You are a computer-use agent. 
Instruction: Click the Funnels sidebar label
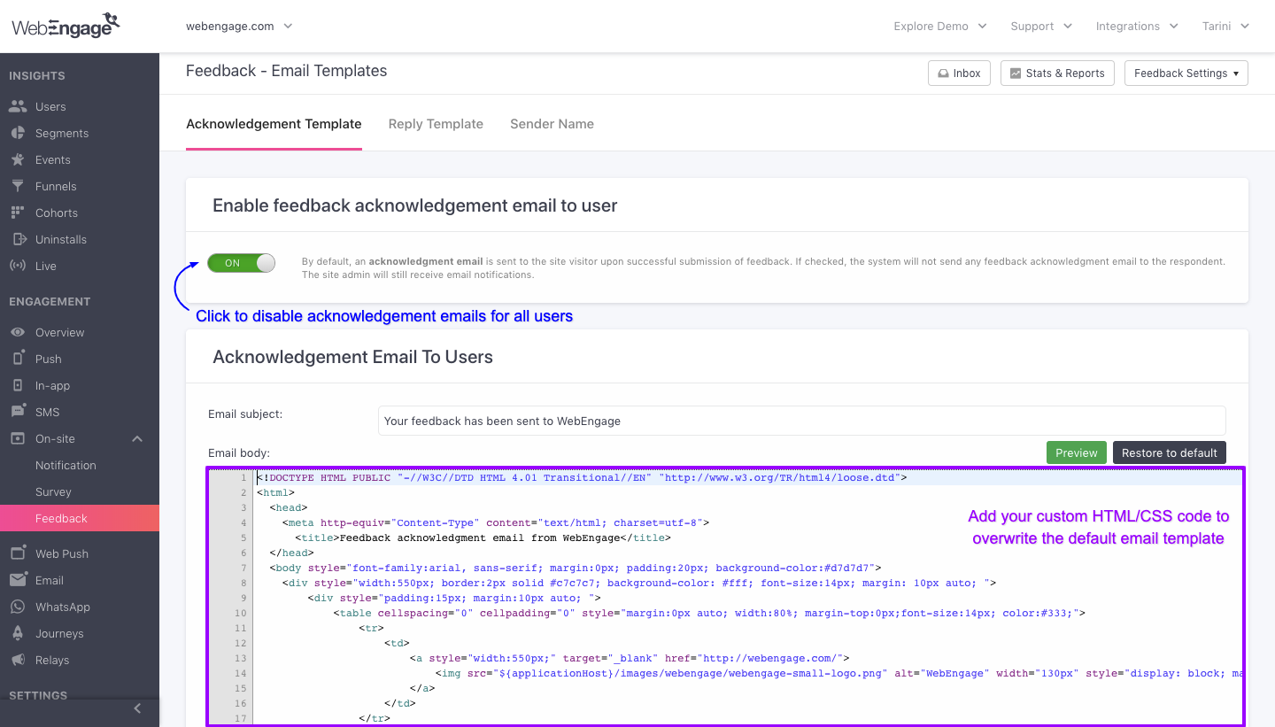point(56,186)
